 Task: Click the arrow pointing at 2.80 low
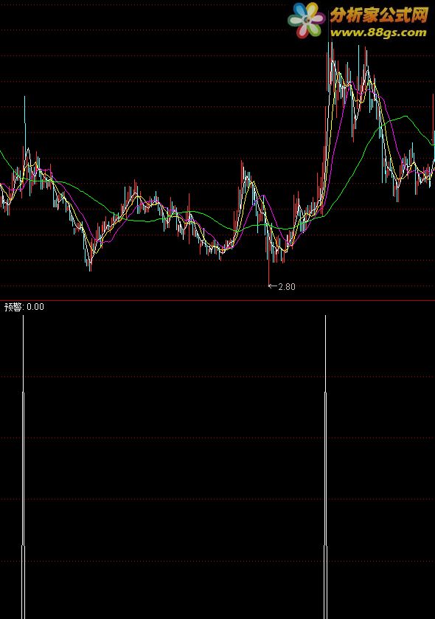click(273, 286)
